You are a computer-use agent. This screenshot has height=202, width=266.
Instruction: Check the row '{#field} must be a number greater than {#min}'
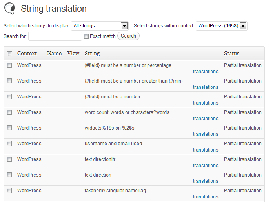(x=9, y=81)
